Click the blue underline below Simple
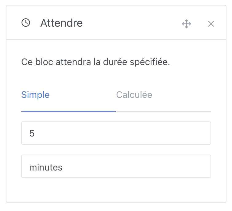Image resolution: width=232 pixels, height=211 pixels. tap(68, 111)
